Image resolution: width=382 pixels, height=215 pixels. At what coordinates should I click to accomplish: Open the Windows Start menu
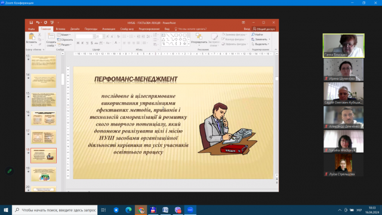[x=6, y=210]
